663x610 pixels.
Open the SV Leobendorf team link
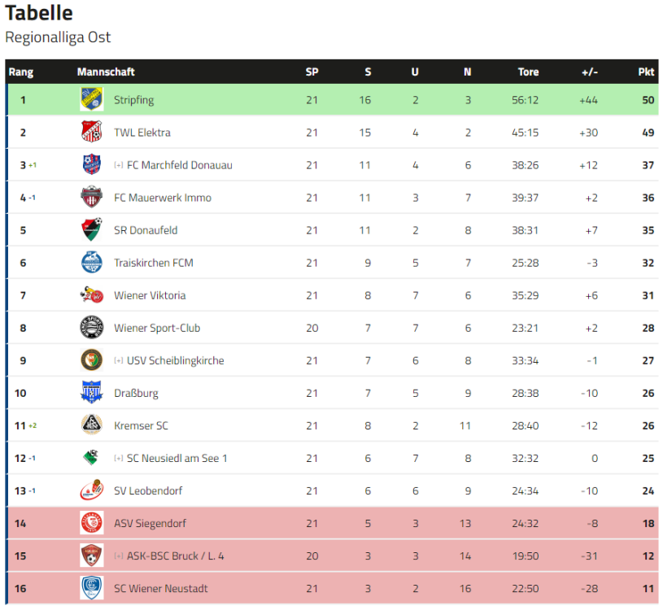point(148,490)
